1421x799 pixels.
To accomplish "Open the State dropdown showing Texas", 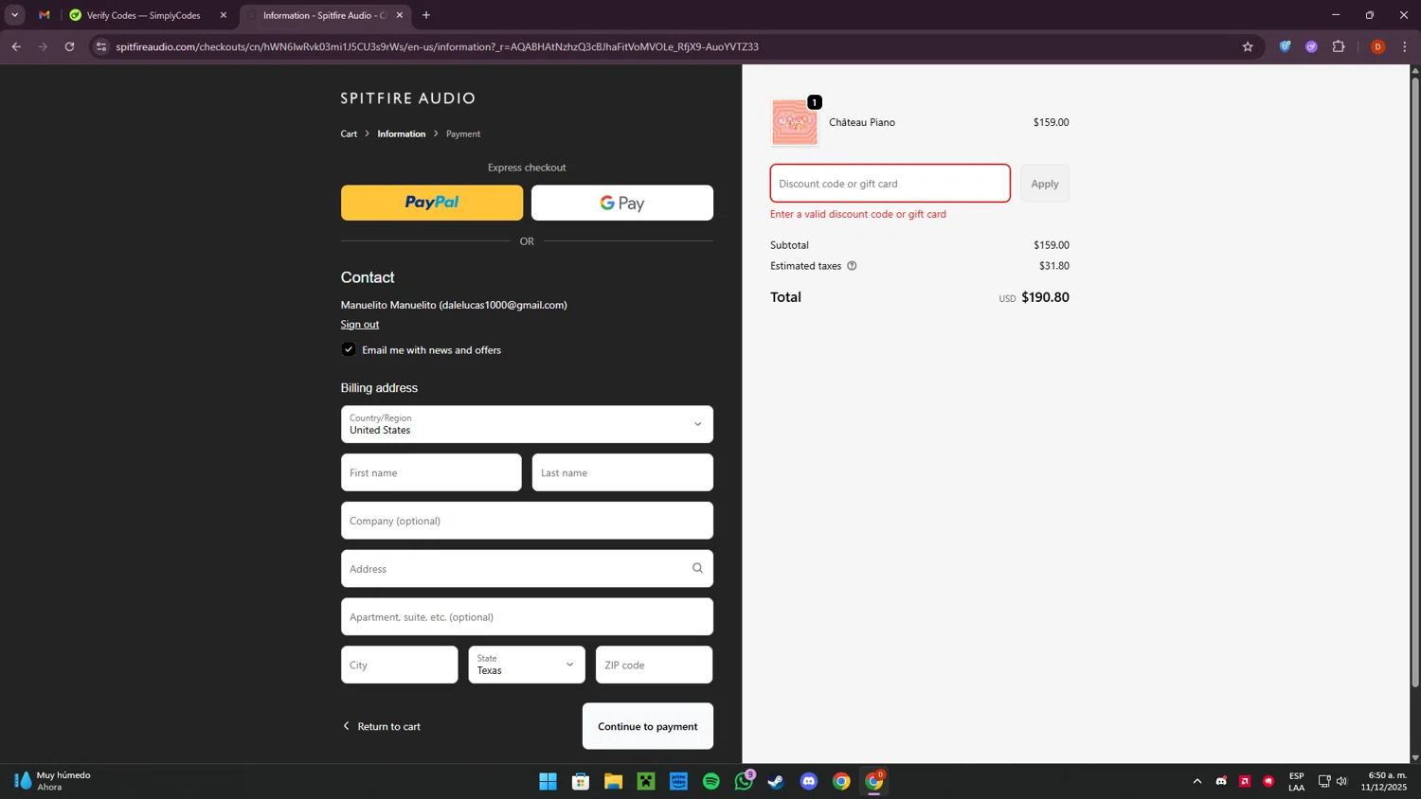I will (527, 665).
